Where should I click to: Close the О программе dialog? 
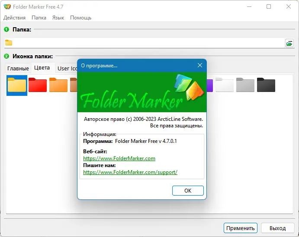tap(200, 66)
